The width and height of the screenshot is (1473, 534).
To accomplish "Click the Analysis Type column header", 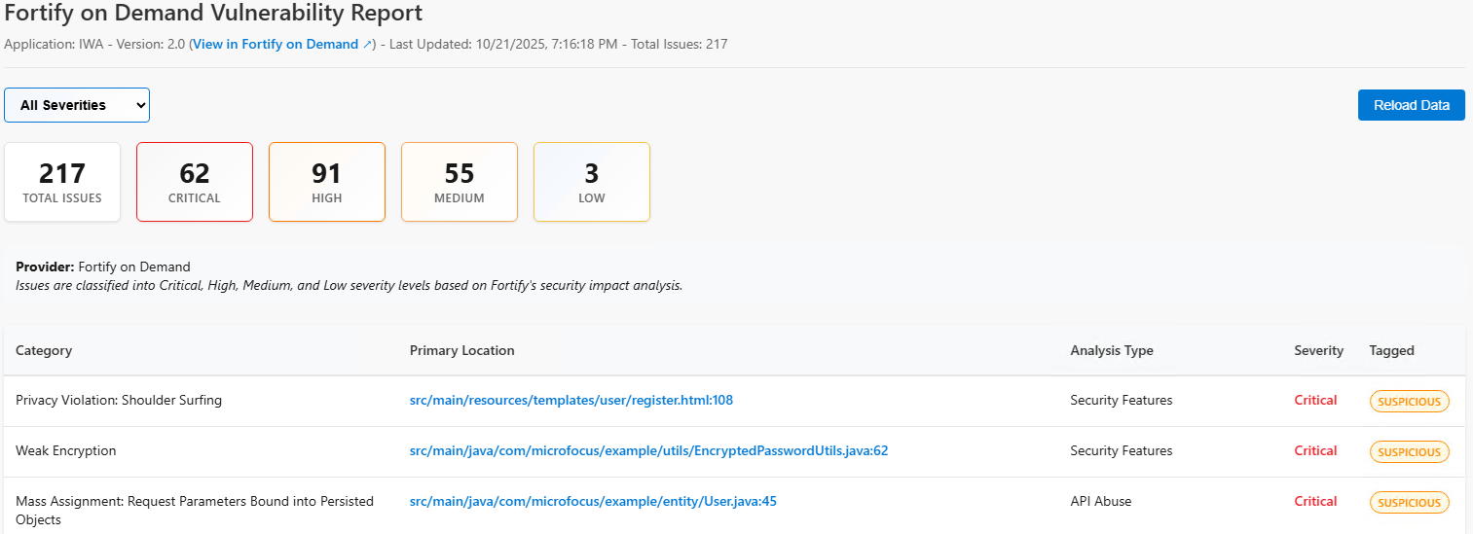I will coord(1112,350).
